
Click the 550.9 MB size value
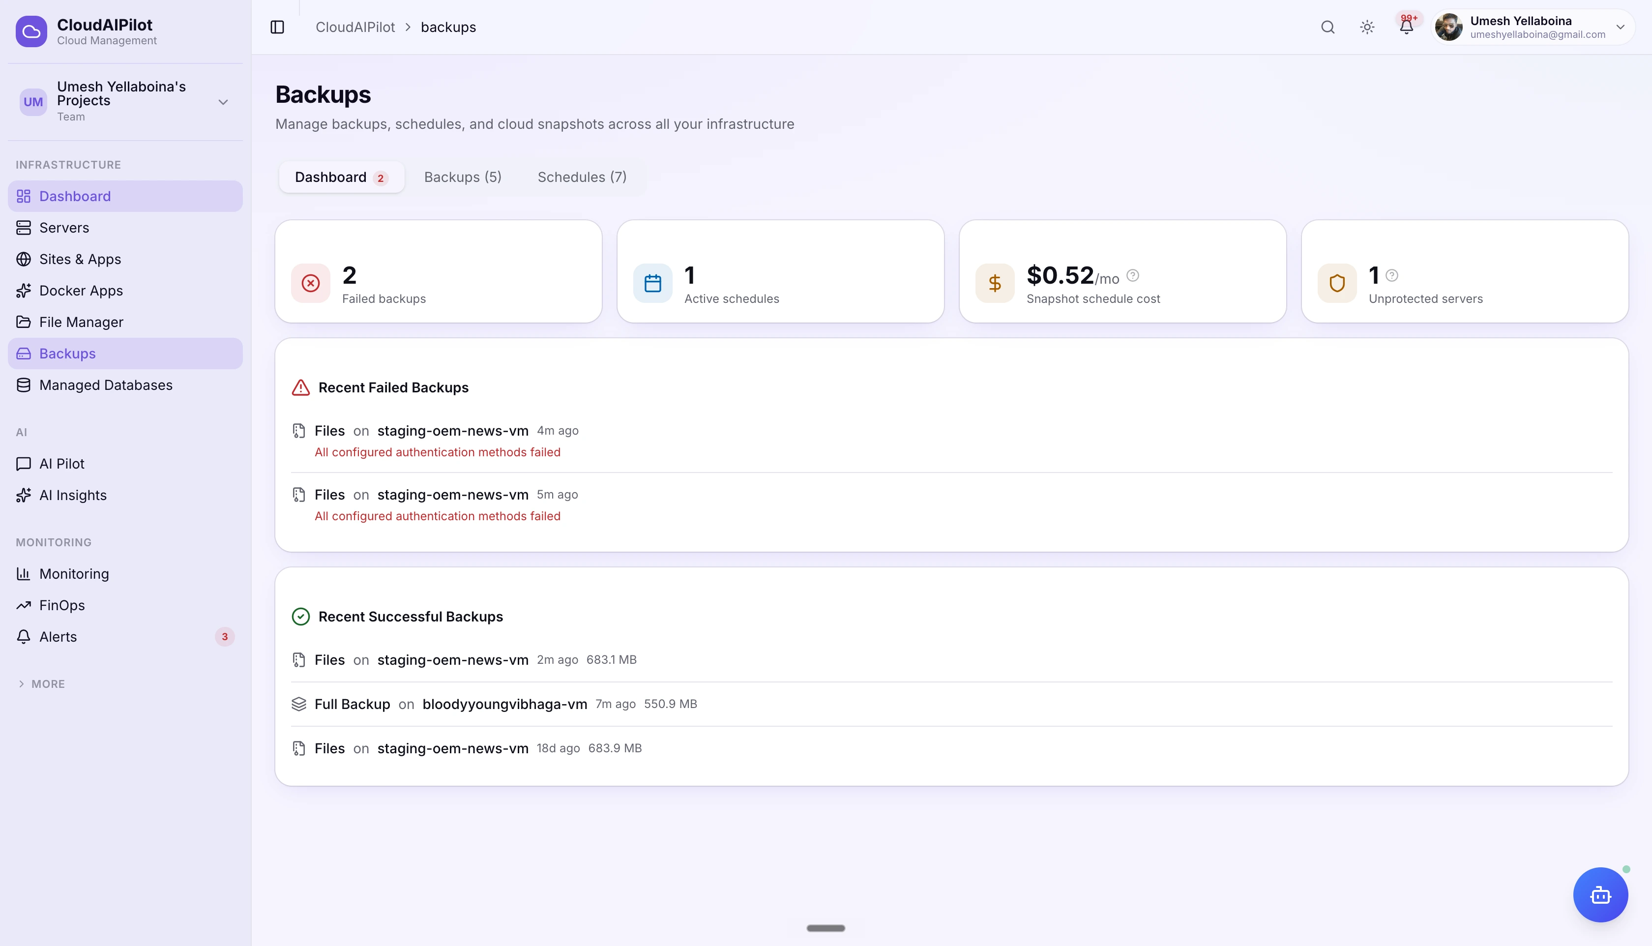tap(671, 704)
